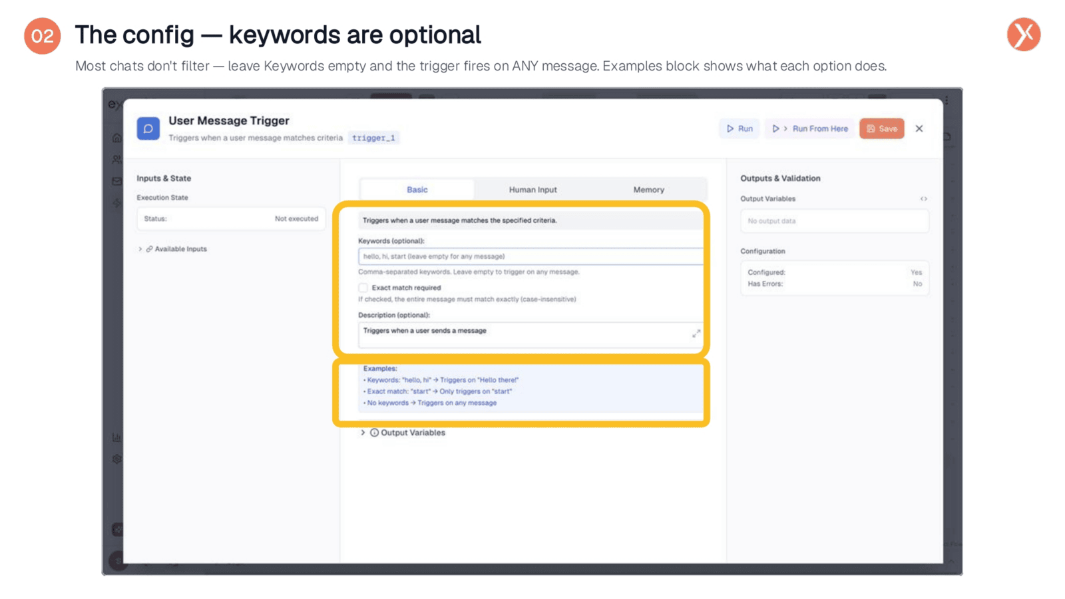Screen dimensions: 1065x599
Task: Expand the Available Inputs section
Action: (x=173, y=249)
